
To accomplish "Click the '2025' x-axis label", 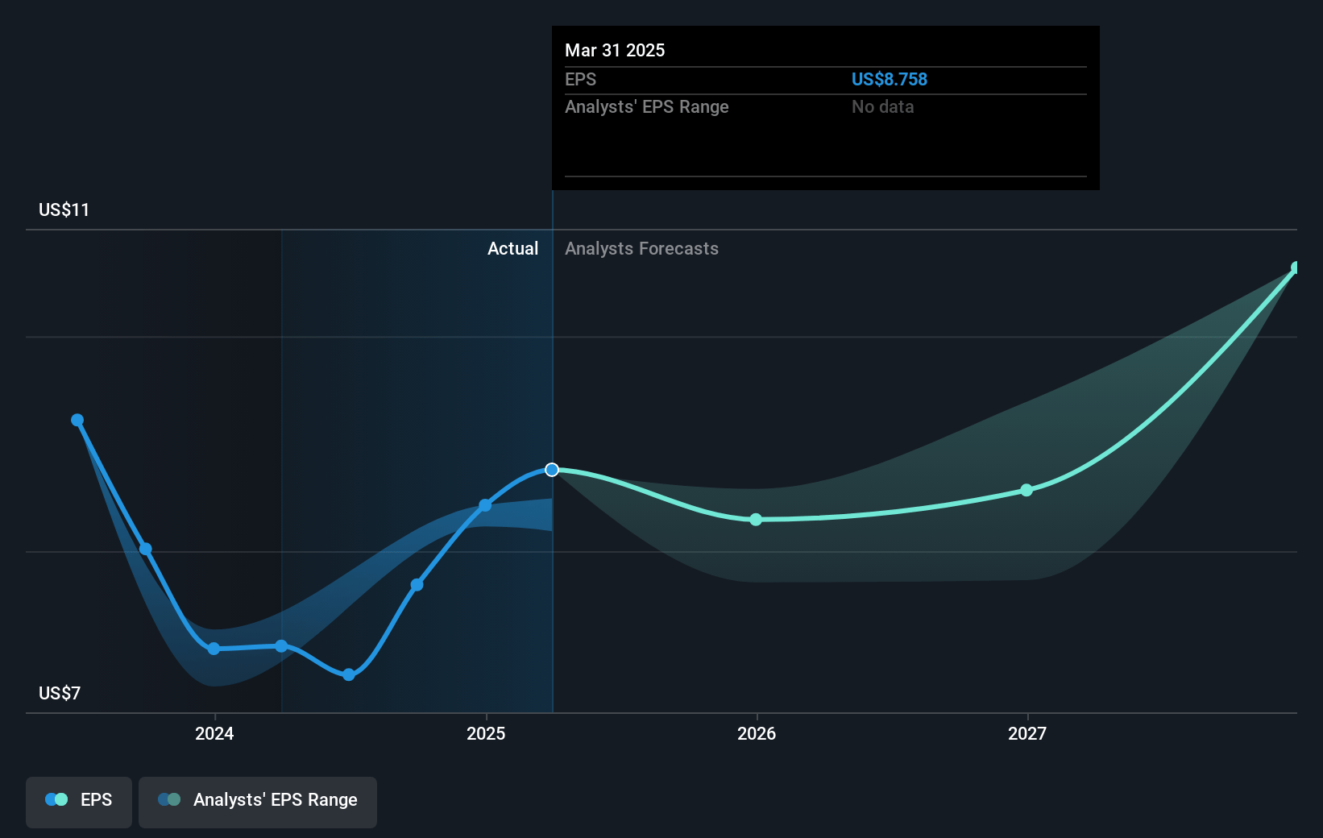I will coord(486,734).
